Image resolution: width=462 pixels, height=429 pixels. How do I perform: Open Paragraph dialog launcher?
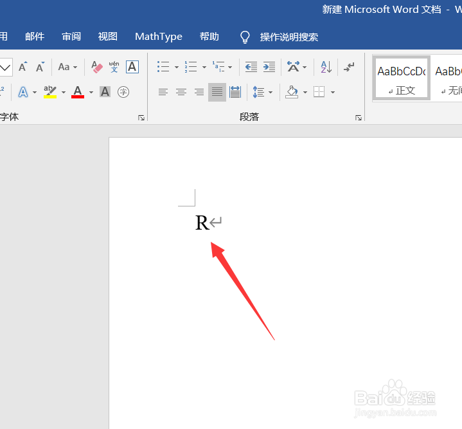coord(359,118)
